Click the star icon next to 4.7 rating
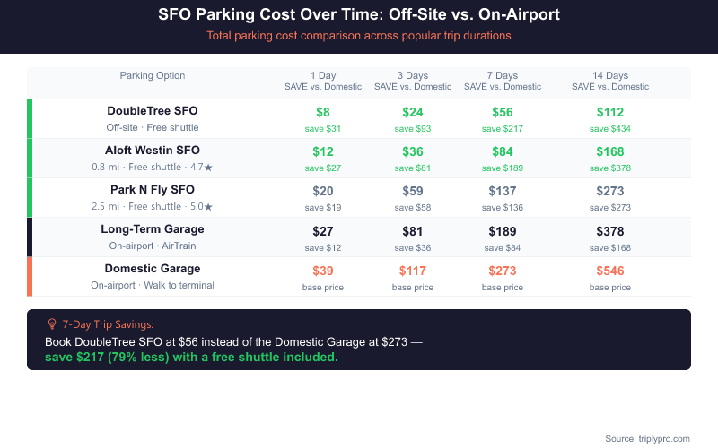 pos(208,168)
